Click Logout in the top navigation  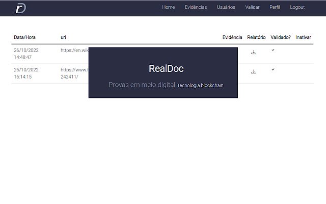tap(297, 7)
